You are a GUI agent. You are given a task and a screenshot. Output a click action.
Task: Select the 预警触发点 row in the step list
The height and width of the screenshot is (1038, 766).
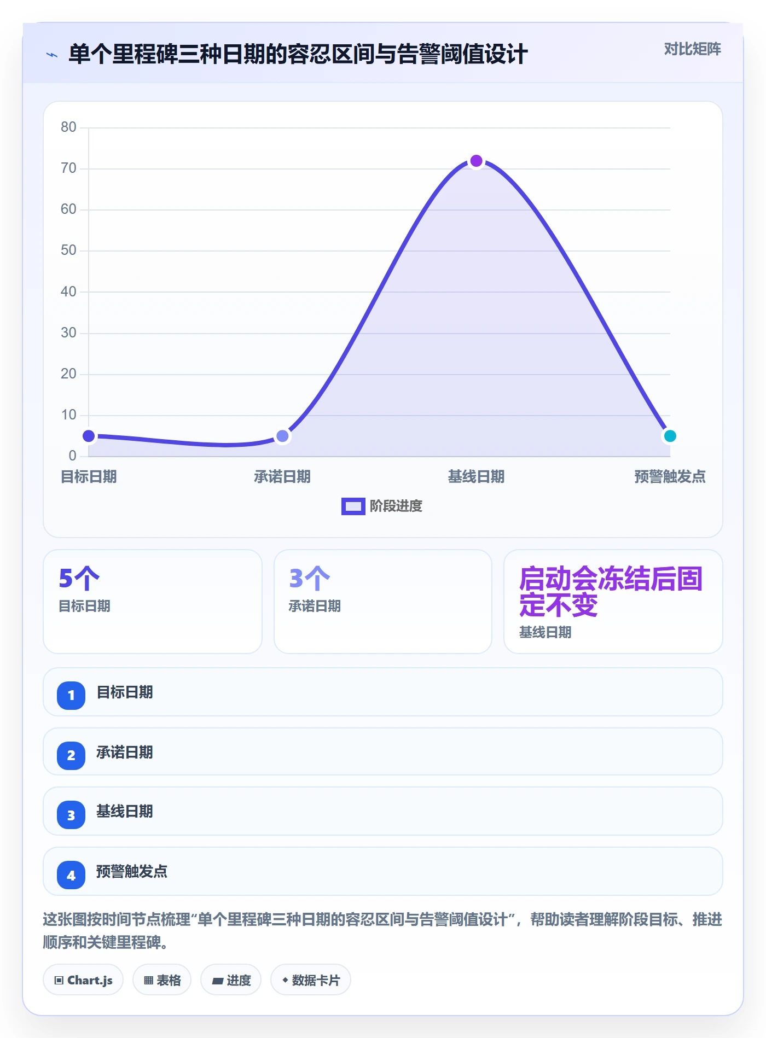[x=383, y=871]
